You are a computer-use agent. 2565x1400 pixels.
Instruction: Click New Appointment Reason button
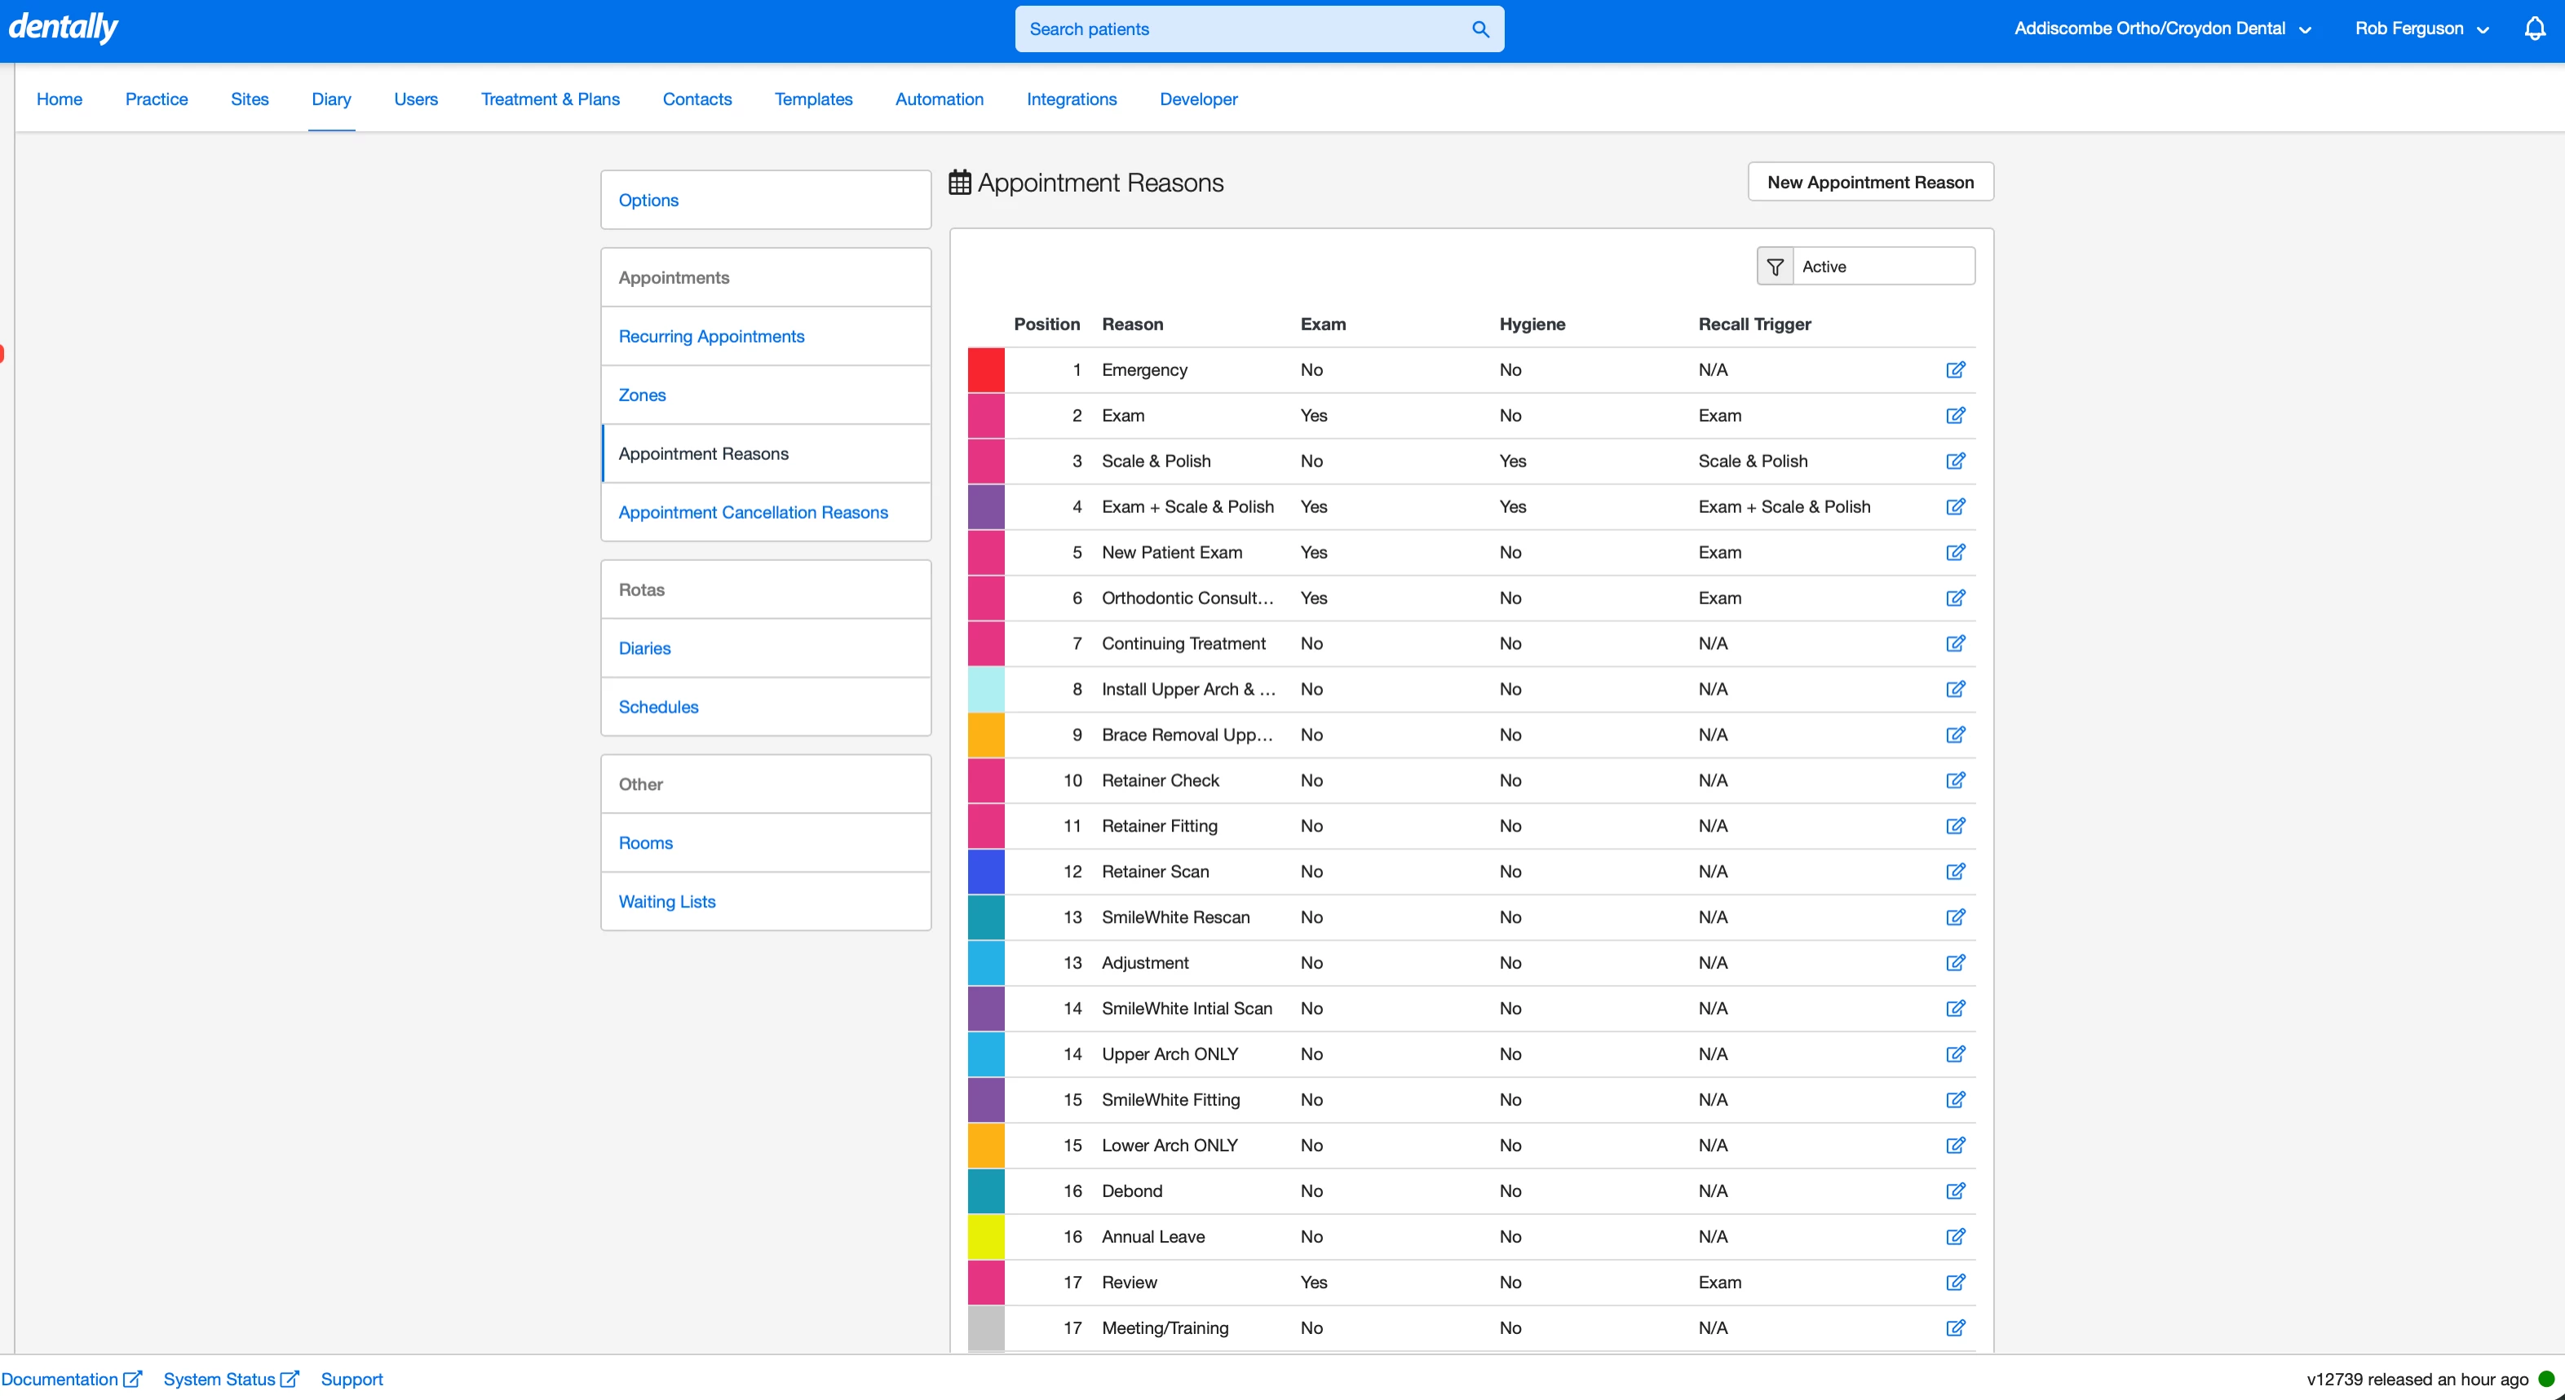(x=1869, y=182)
